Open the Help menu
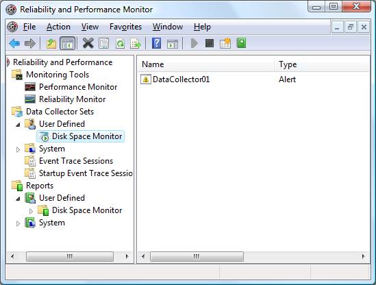 [x=202, y=27]
